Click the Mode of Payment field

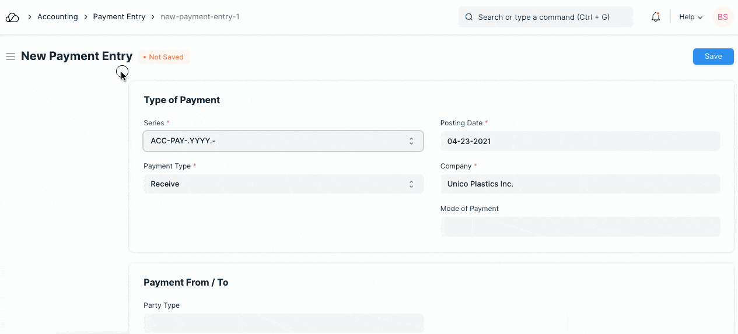pos(580,227)
